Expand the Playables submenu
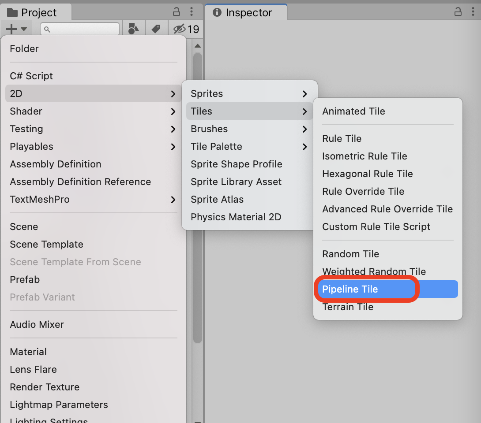481x423 pixels. point(93,146)
